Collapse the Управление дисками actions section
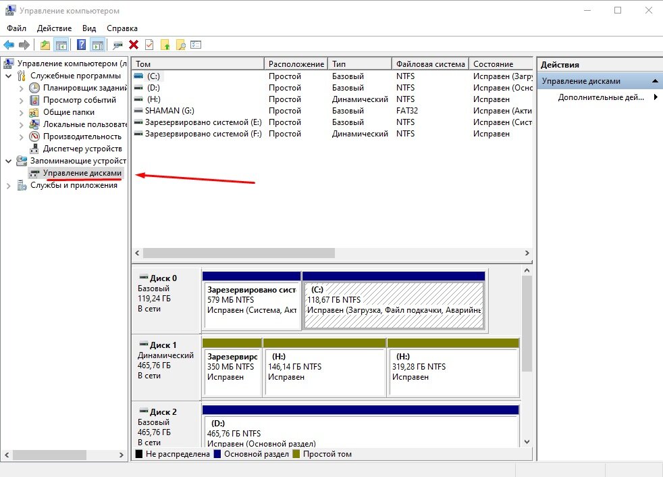 (x=654, y=81)
